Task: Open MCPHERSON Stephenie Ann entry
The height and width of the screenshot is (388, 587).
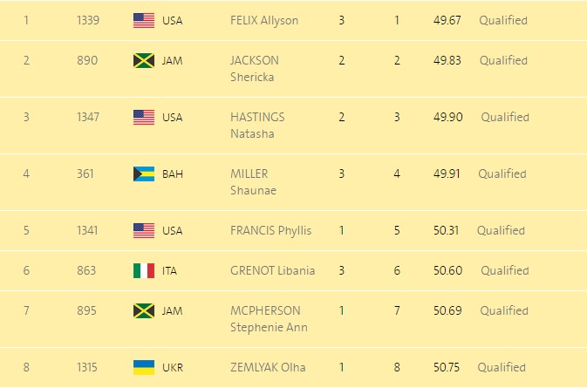Action: (269, 319)
